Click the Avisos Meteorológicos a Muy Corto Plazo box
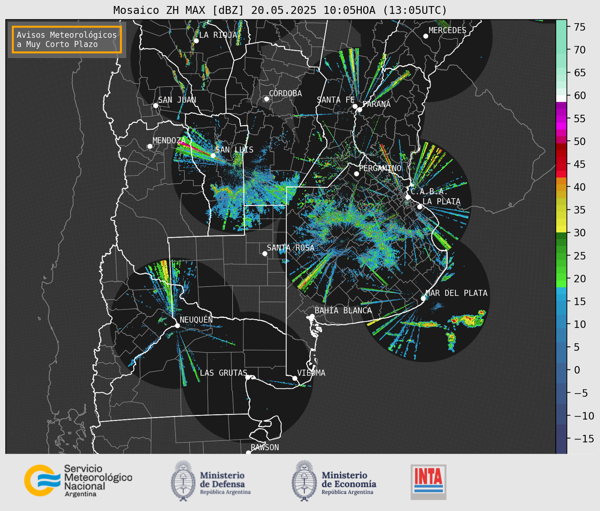The image size is (600, 511). pyautogui.click(x=67, y=39)
